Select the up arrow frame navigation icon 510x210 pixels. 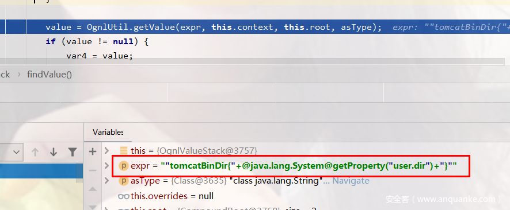pos(35,151)
